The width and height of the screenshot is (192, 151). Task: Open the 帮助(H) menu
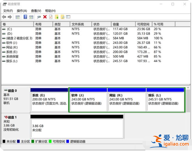50,11
